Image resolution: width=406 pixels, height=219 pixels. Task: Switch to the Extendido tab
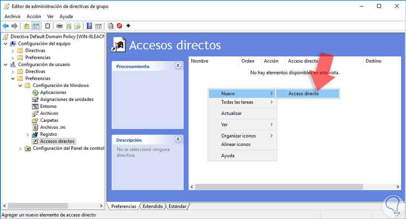coord(153,206)
